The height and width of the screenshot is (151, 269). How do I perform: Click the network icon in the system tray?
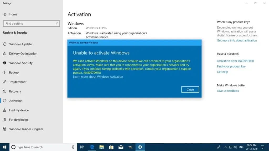click(x=231, y=147)
